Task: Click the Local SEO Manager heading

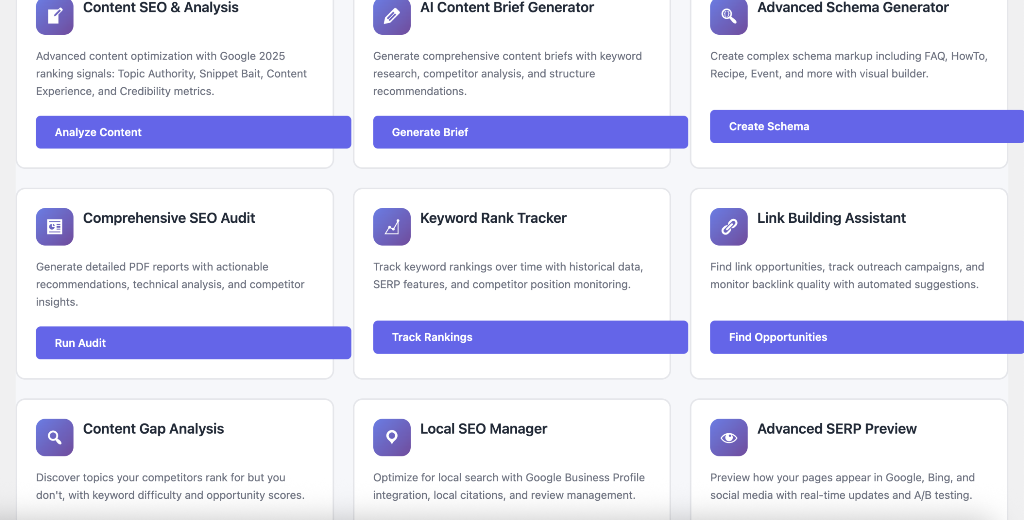Action: click(483, 429)
